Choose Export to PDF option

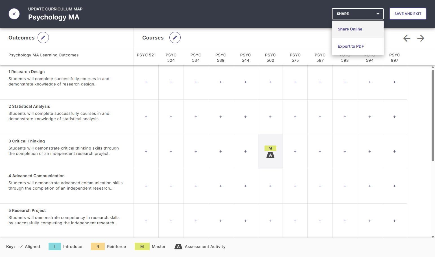pyautogui.click(x=358, y=46)
